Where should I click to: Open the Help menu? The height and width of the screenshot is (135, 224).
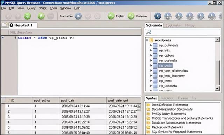(x=77, y=8)
